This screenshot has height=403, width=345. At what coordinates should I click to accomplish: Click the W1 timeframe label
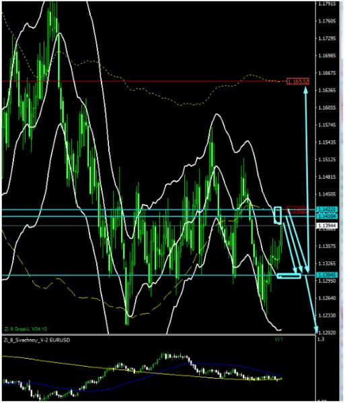279,339
